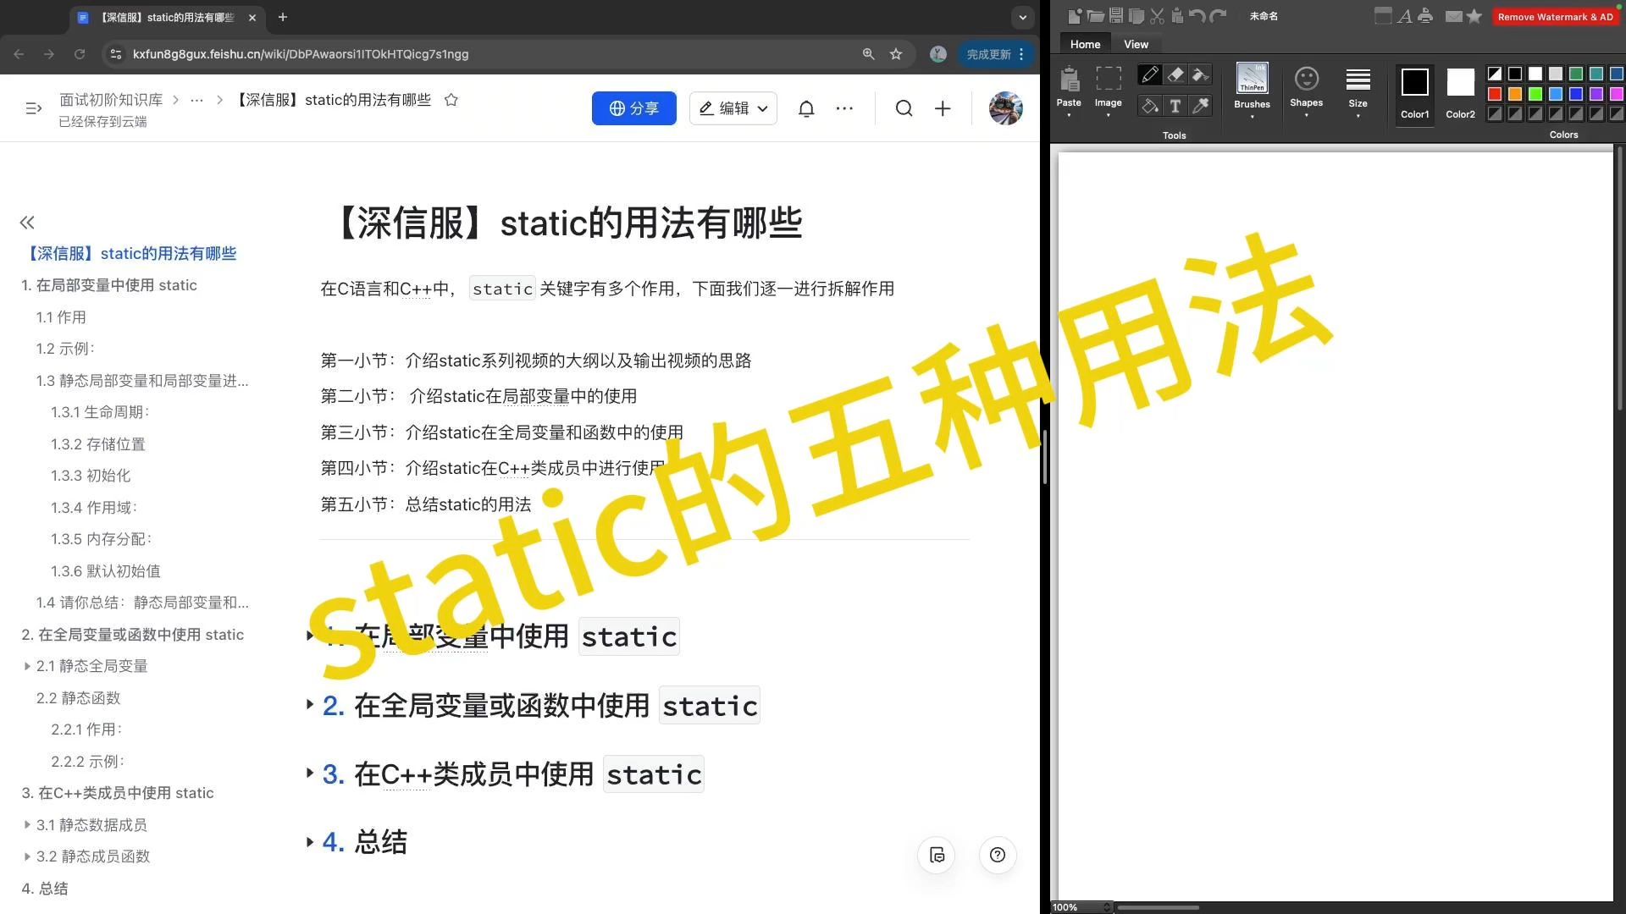
Task: Click 编辑 edit dropdown button
Action: 730,108
